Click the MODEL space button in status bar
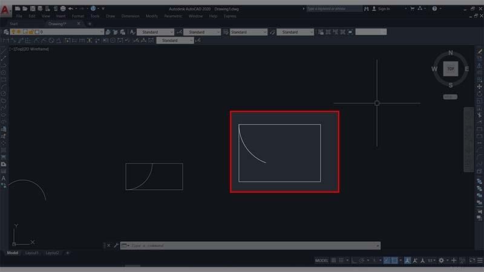Screen dimensions: 484x272 321,261
